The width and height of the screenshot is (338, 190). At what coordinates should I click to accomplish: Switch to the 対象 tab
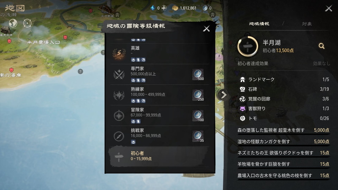click(307, 24)
